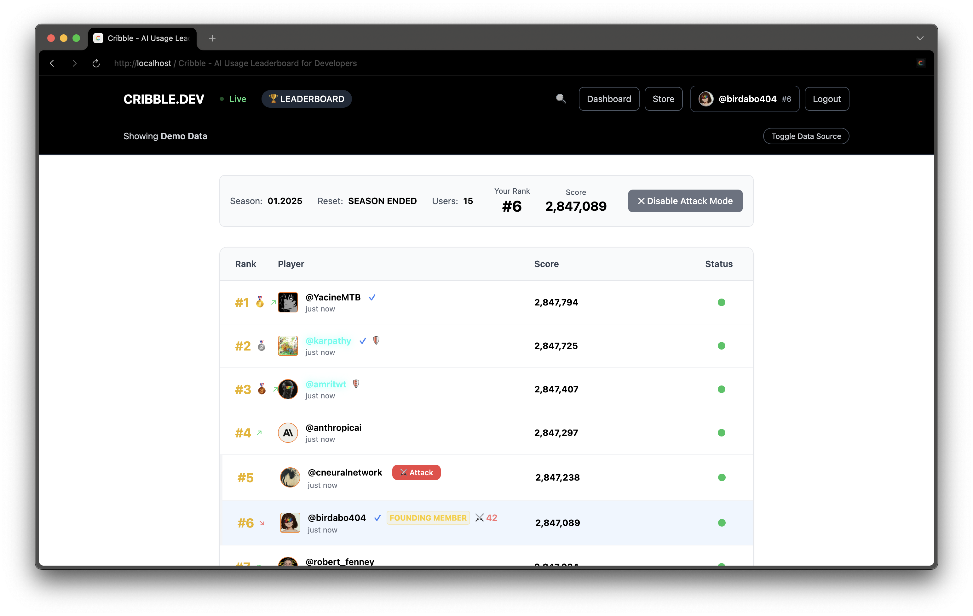973x616 pixels.
Task: Click verified checkmark next to @birdabo404 in row
Action: click(377, 518)
